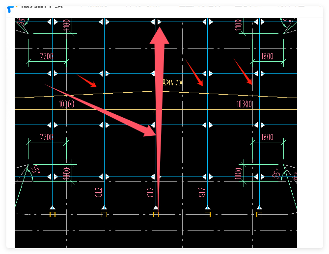Select the lower 1800 dimension text
329x254 pixels.
tap(267, 137)
